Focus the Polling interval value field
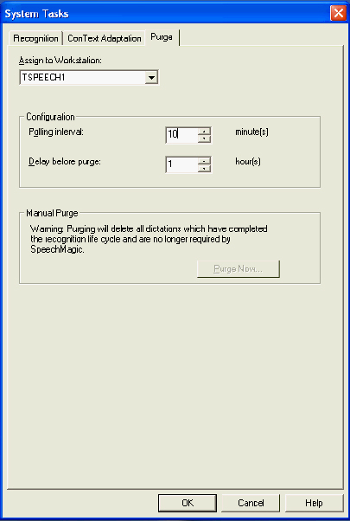 coord(181,135)
